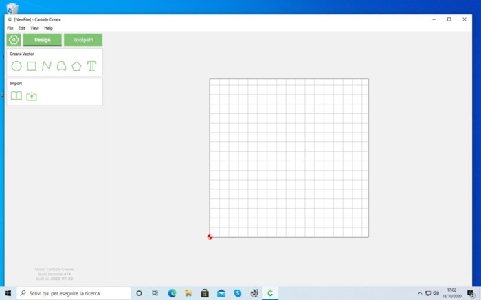This screenshot has width=481, height=300.
Task: Select the Curve vector tool
Action: pyautogui.click(x=62, y=66)
